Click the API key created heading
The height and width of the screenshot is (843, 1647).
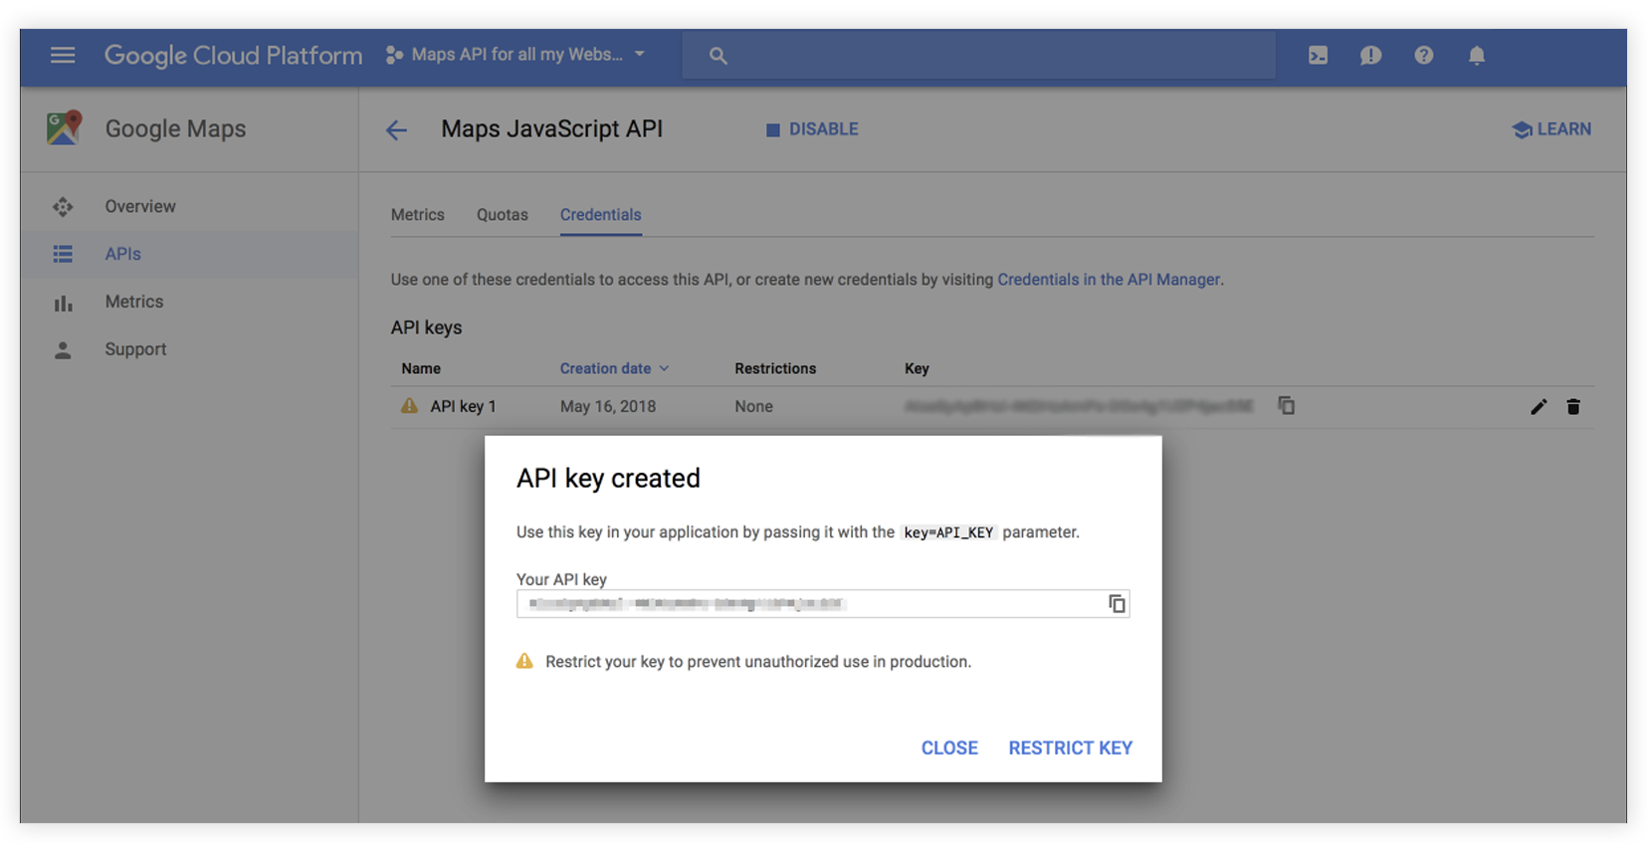[x=608, y=479]
